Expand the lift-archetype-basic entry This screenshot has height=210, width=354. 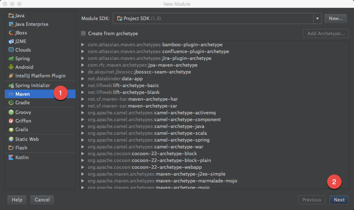(x=83, y=86)
